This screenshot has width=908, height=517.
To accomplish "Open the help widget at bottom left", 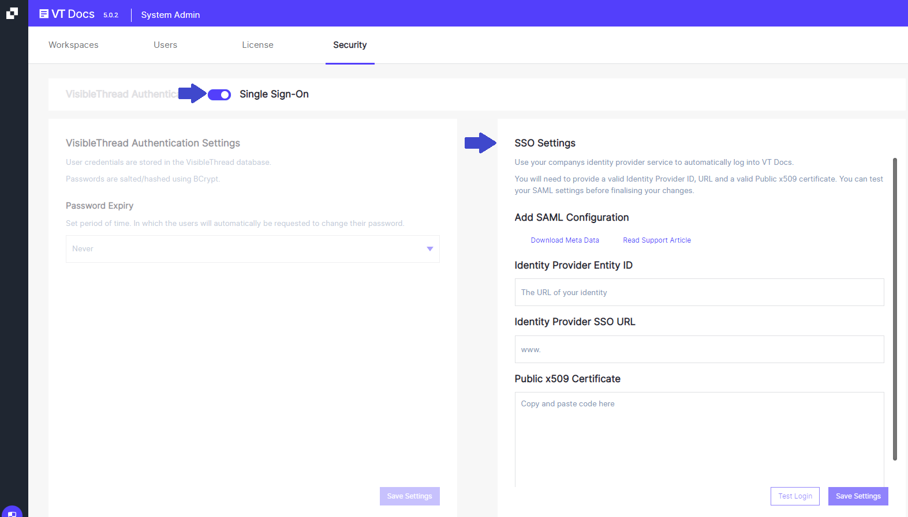I will pos(12,511).
